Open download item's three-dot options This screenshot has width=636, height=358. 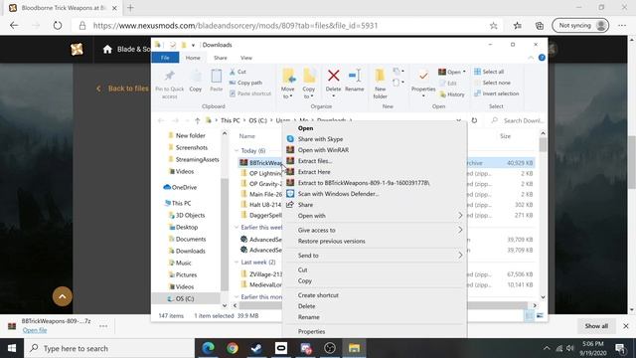pyautogui.click(x=103, y=326)
